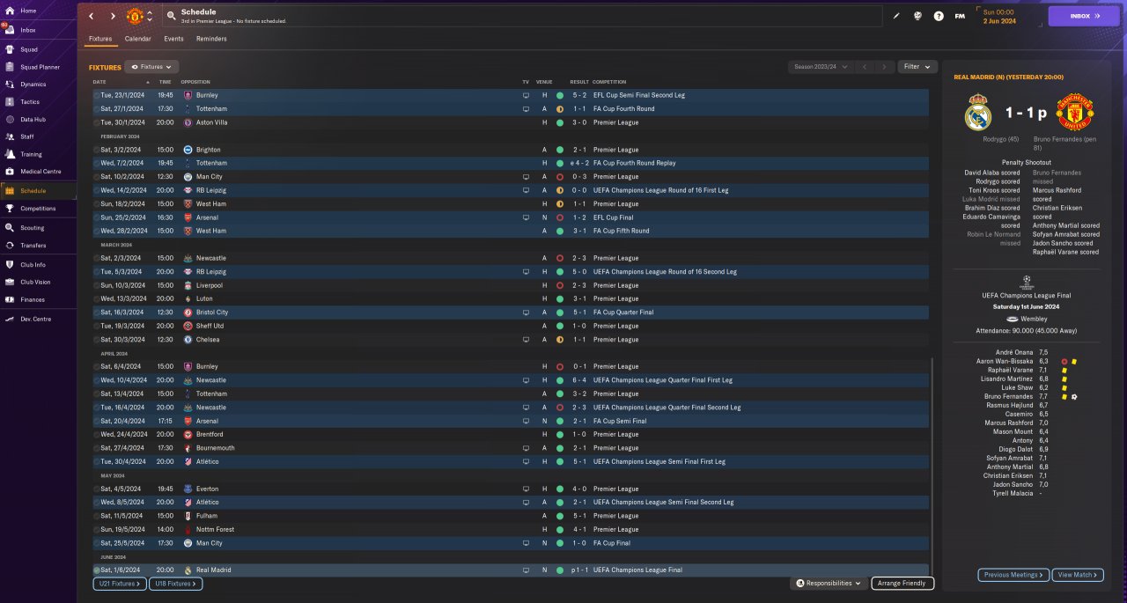Click the date Sun 00:00 2 Jun 2024
This screenshot has height=603, width=1127.
(1000, 16)
